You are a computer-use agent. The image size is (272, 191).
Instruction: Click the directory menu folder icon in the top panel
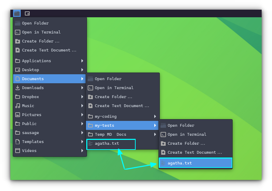[17, 13]
